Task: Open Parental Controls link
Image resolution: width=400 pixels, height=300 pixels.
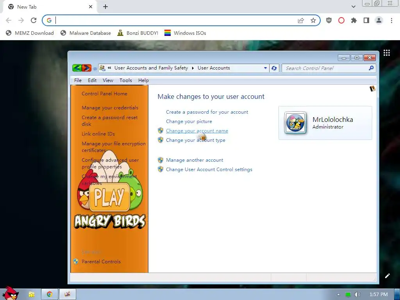Action: [x=101, y=261]
